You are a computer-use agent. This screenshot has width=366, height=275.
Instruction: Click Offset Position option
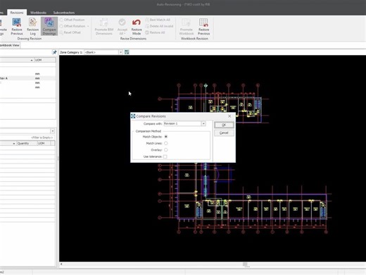[x=72, y=20]
